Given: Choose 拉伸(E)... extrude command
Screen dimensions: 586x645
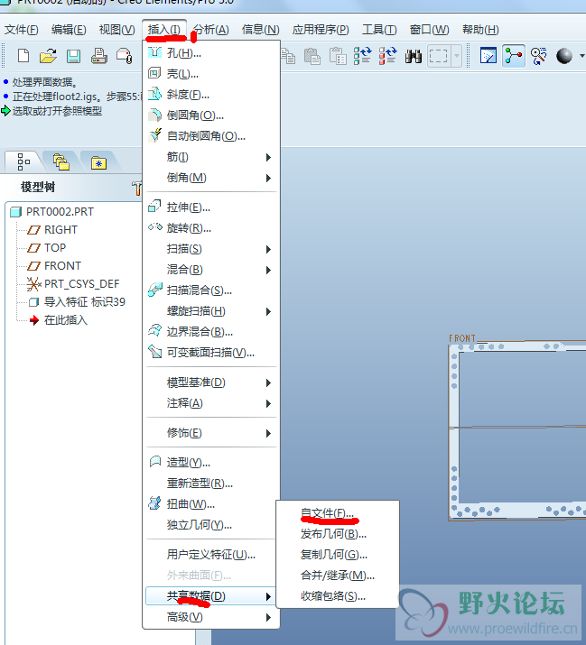Looking at the screenshot, I should pyautogui.click(x=211, y=207).
